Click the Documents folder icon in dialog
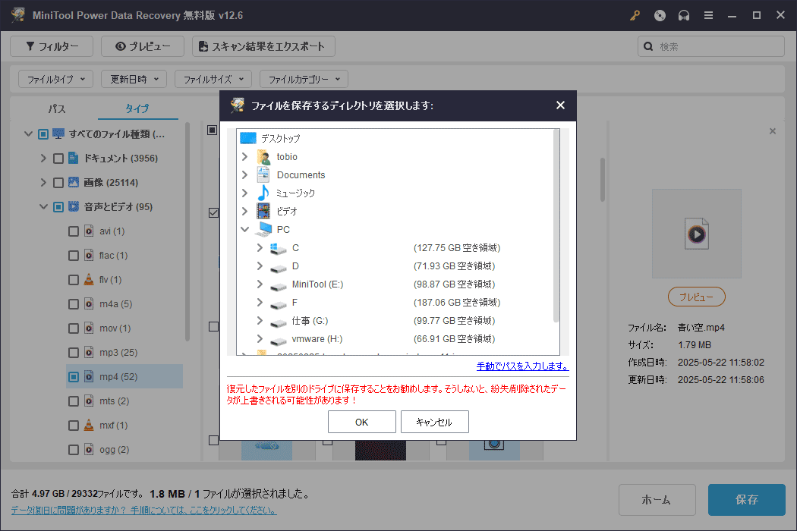Image resolution: width=797 pixels, height=531 pixels. point(263,174)
